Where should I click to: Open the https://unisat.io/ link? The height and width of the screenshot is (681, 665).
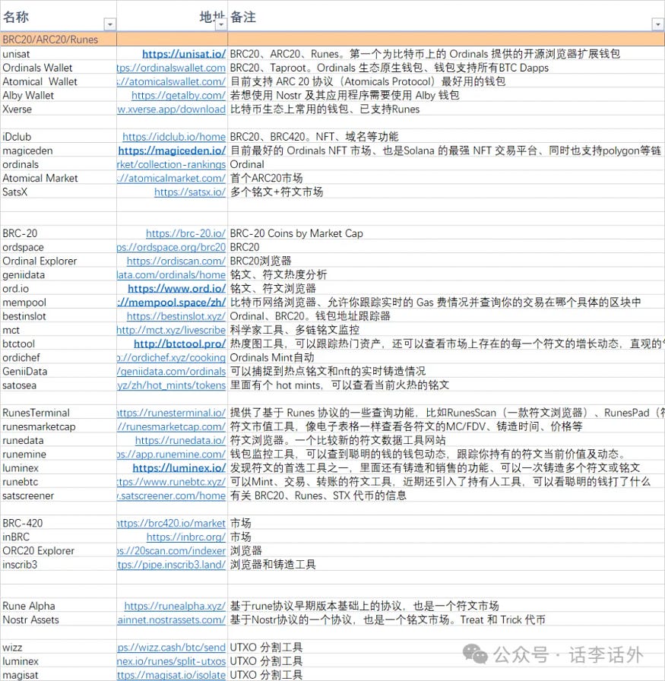click(x=184, y=54)
